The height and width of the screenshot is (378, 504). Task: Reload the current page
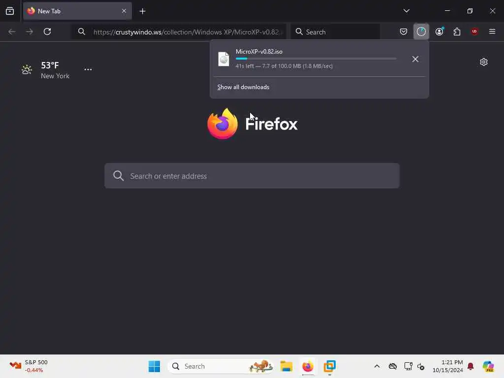47,31
